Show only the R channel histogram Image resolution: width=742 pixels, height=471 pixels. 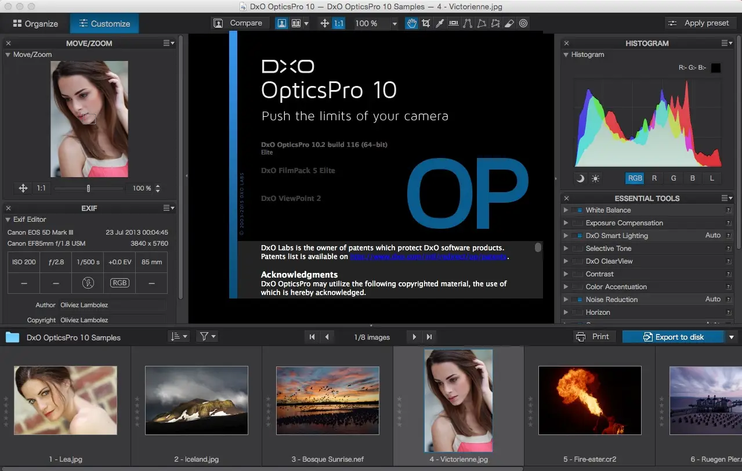[654, 178]
